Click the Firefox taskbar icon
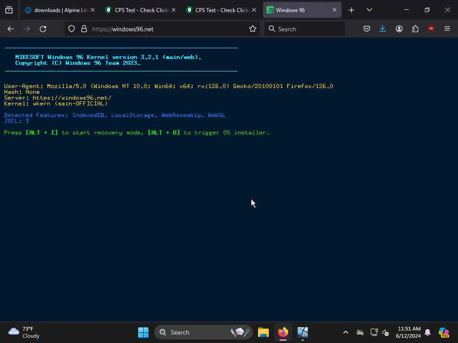 click(283, 332)
